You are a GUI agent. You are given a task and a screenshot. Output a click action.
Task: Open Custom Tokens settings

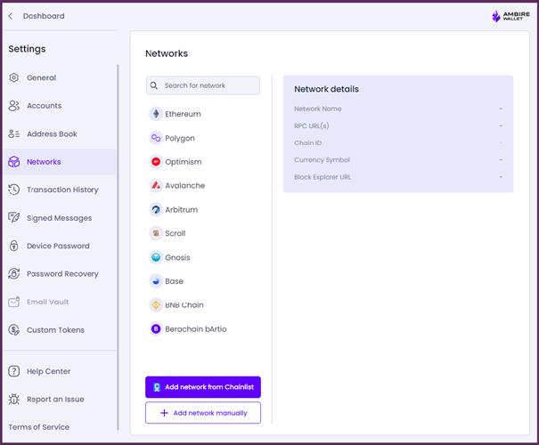(x=59, y=330)
